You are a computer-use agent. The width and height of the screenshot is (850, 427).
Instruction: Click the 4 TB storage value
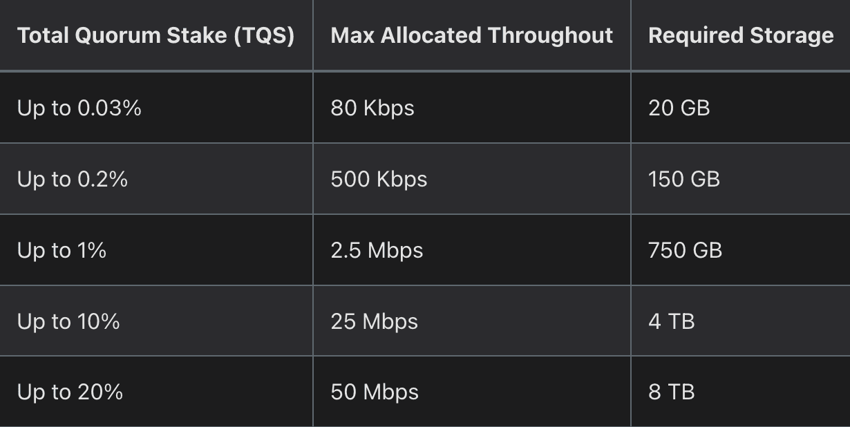671,321
